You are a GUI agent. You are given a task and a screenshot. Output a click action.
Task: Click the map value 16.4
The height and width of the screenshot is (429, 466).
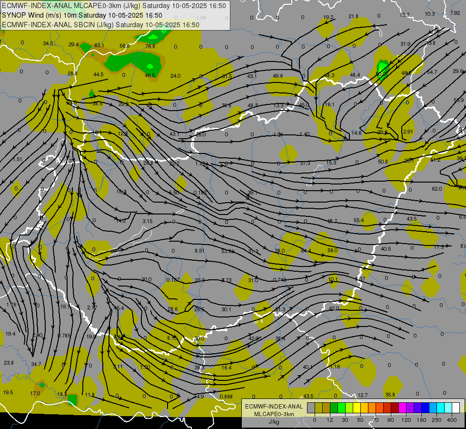[226, 368]
